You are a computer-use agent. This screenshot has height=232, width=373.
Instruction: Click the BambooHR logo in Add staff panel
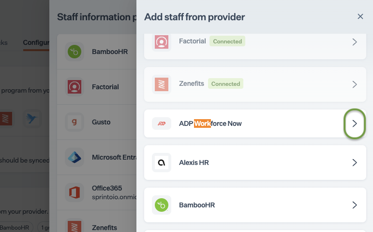point(162,205)
